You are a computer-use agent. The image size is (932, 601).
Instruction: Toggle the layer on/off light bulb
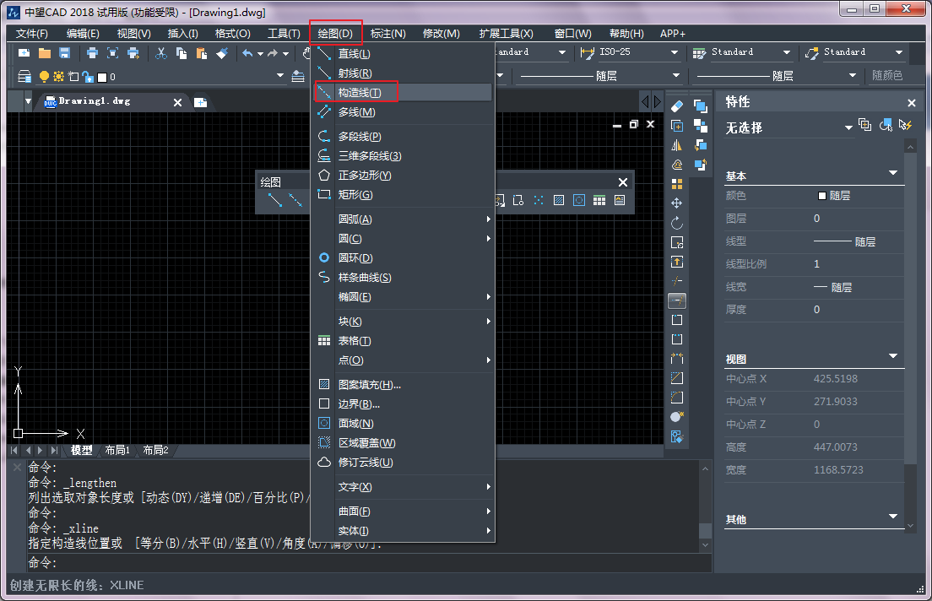tap(43, 76)
